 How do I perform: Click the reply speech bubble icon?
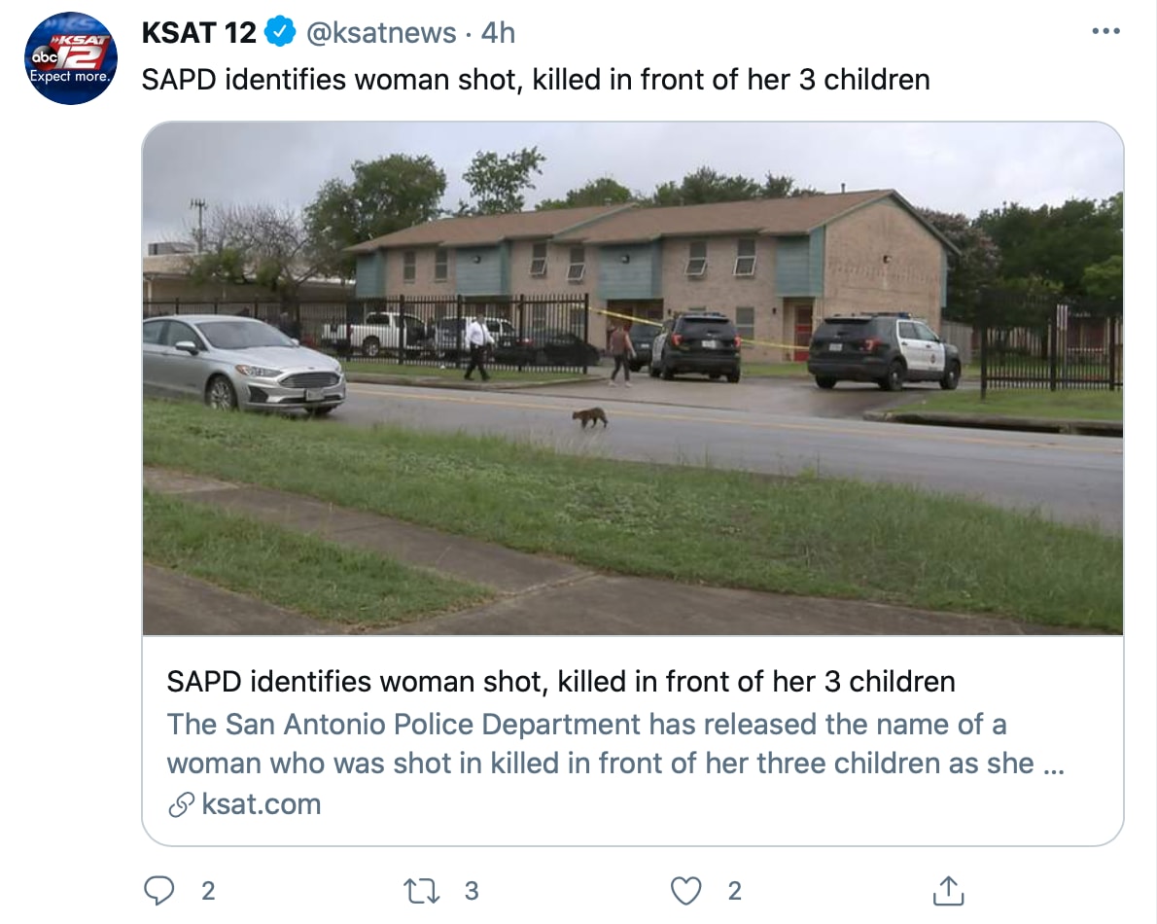pyautogui.click(x=158, y=890)
